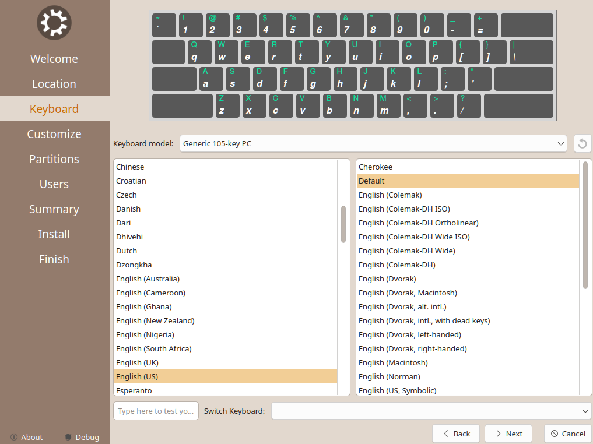Click the layout list scrollbar handle
The height and width of the screenshot is (444, 593).
click(x=343, y=224)
